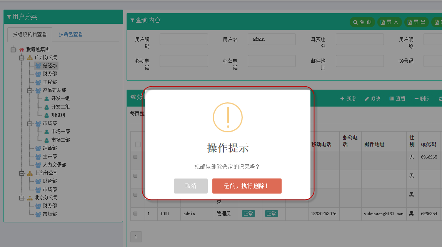This screenshot has width=442, height=247.
Task: Click the 导入 import button
Action: pos(389,22)
